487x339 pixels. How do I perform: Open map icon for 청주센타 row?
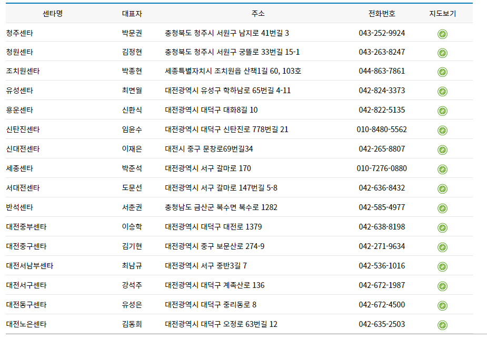pyautogui.click(x=442, y=34)
